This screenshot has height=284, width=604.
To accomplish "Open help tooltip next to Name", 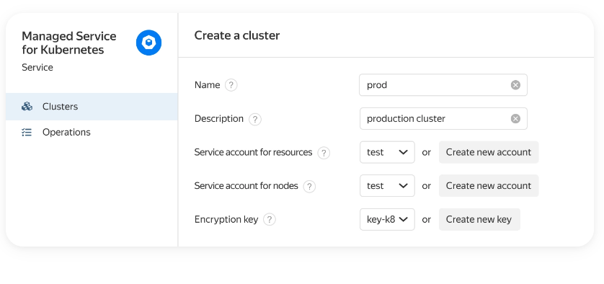I will pos(231,85).
